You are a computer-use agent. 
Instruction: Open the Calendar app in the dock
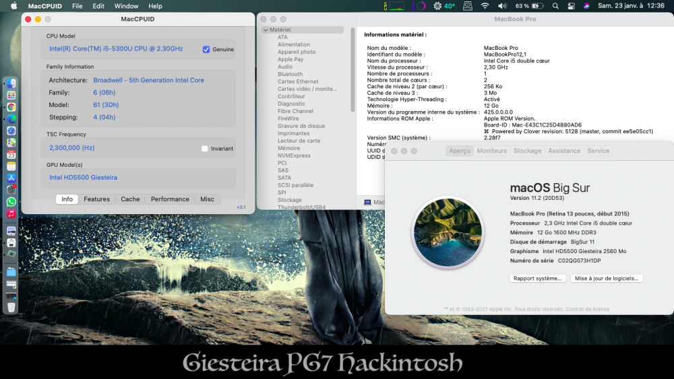point(11,155)
